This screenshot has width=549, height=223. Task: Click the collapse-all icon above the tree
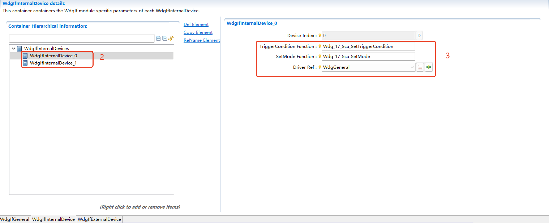pyautogui.click(x=158, y=38)
